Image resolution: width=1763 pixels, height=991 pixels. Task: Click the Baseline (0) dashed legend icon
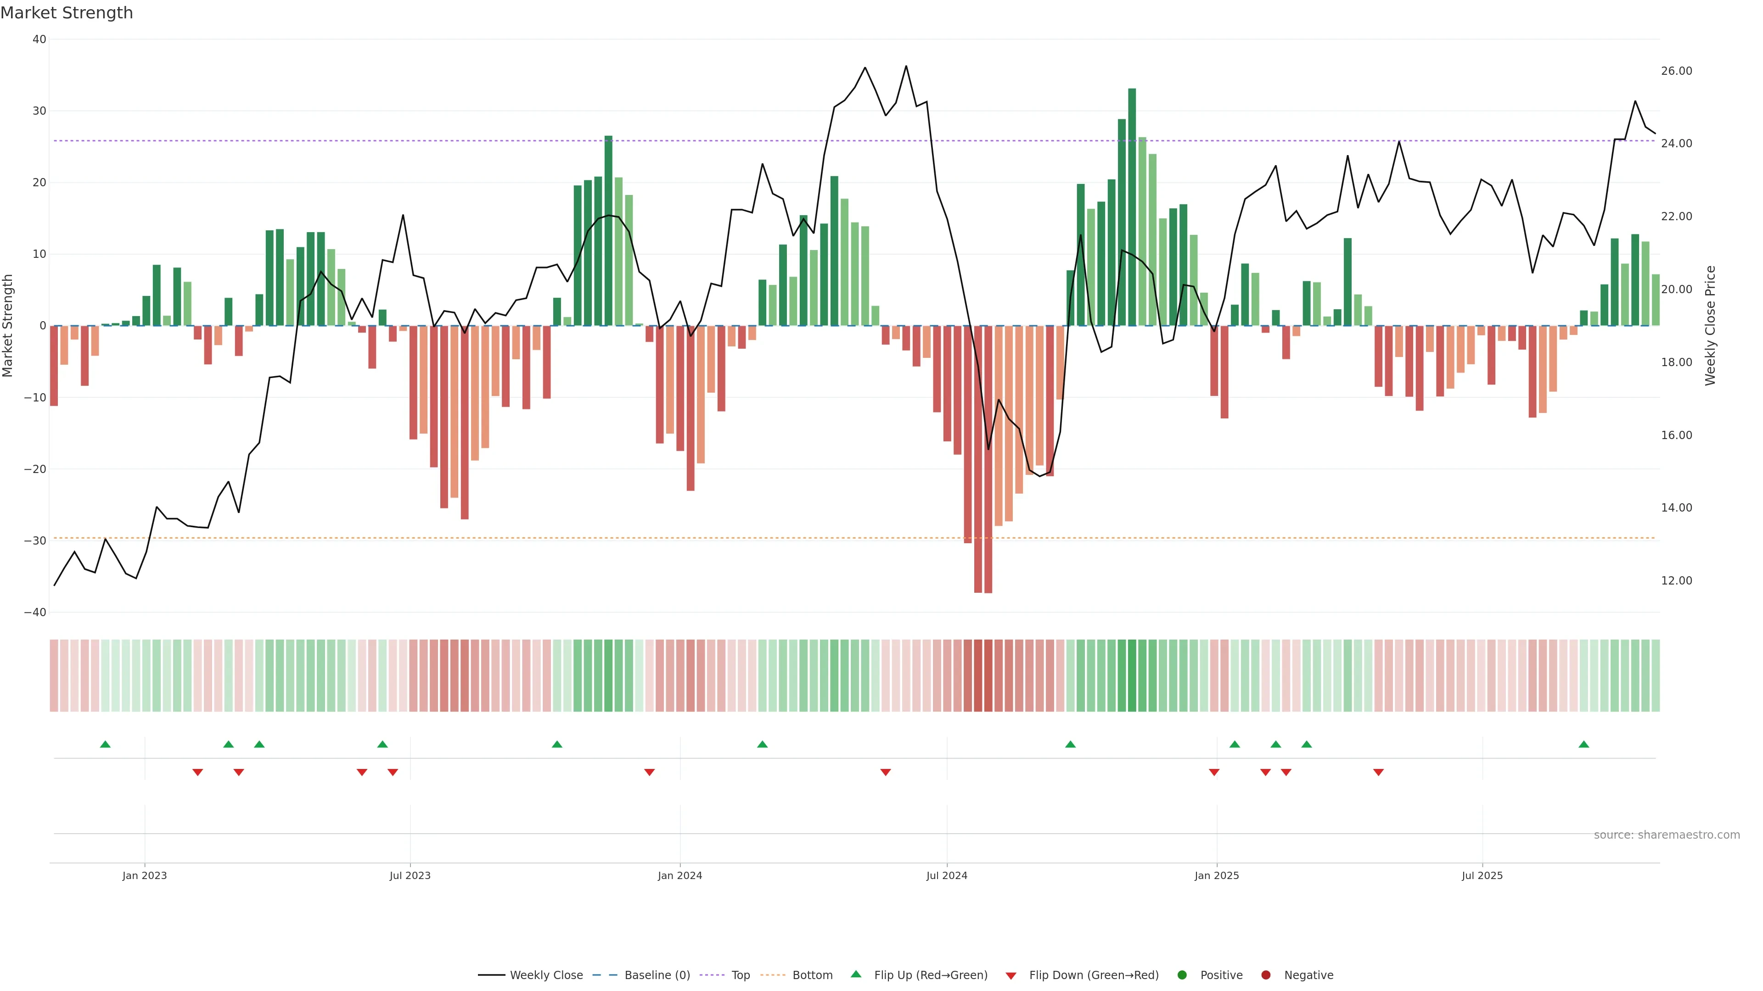(x=604, y=975)
